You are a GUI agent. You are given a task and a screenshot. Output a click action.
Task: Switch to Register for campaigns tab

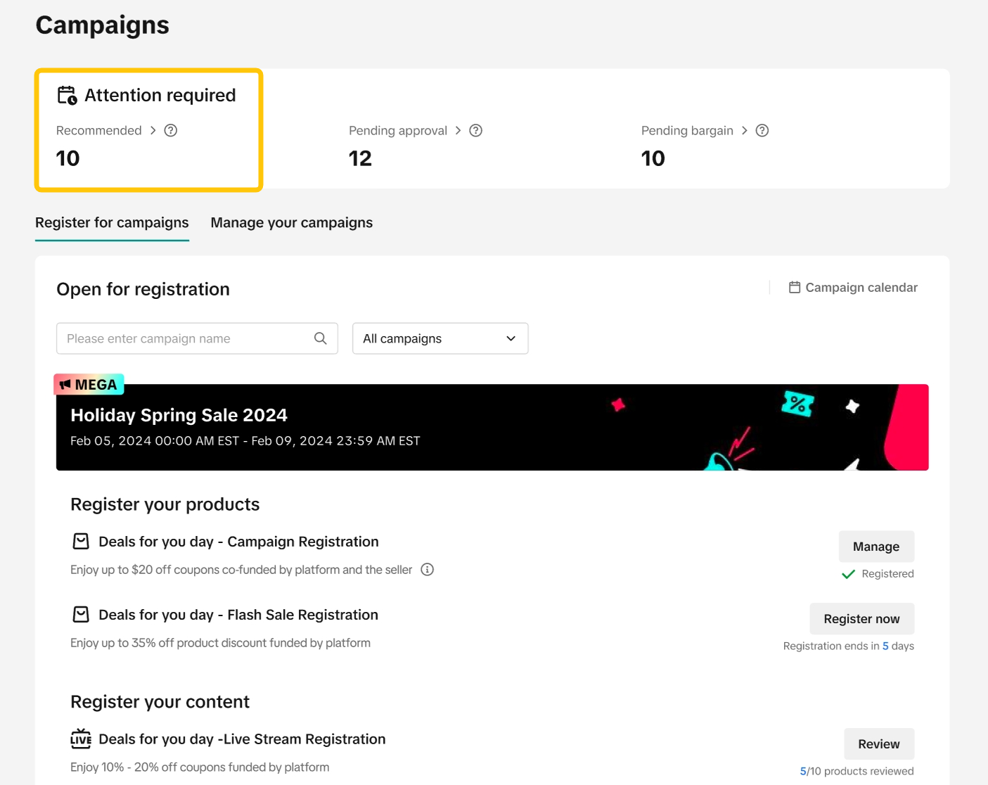(x=112, y=223)
